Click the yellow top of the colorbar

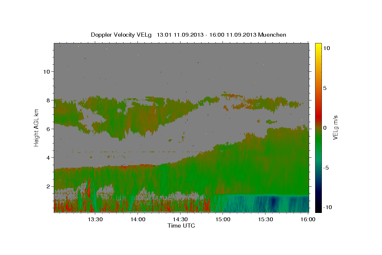pyautogui.click(x=318, y=46)
